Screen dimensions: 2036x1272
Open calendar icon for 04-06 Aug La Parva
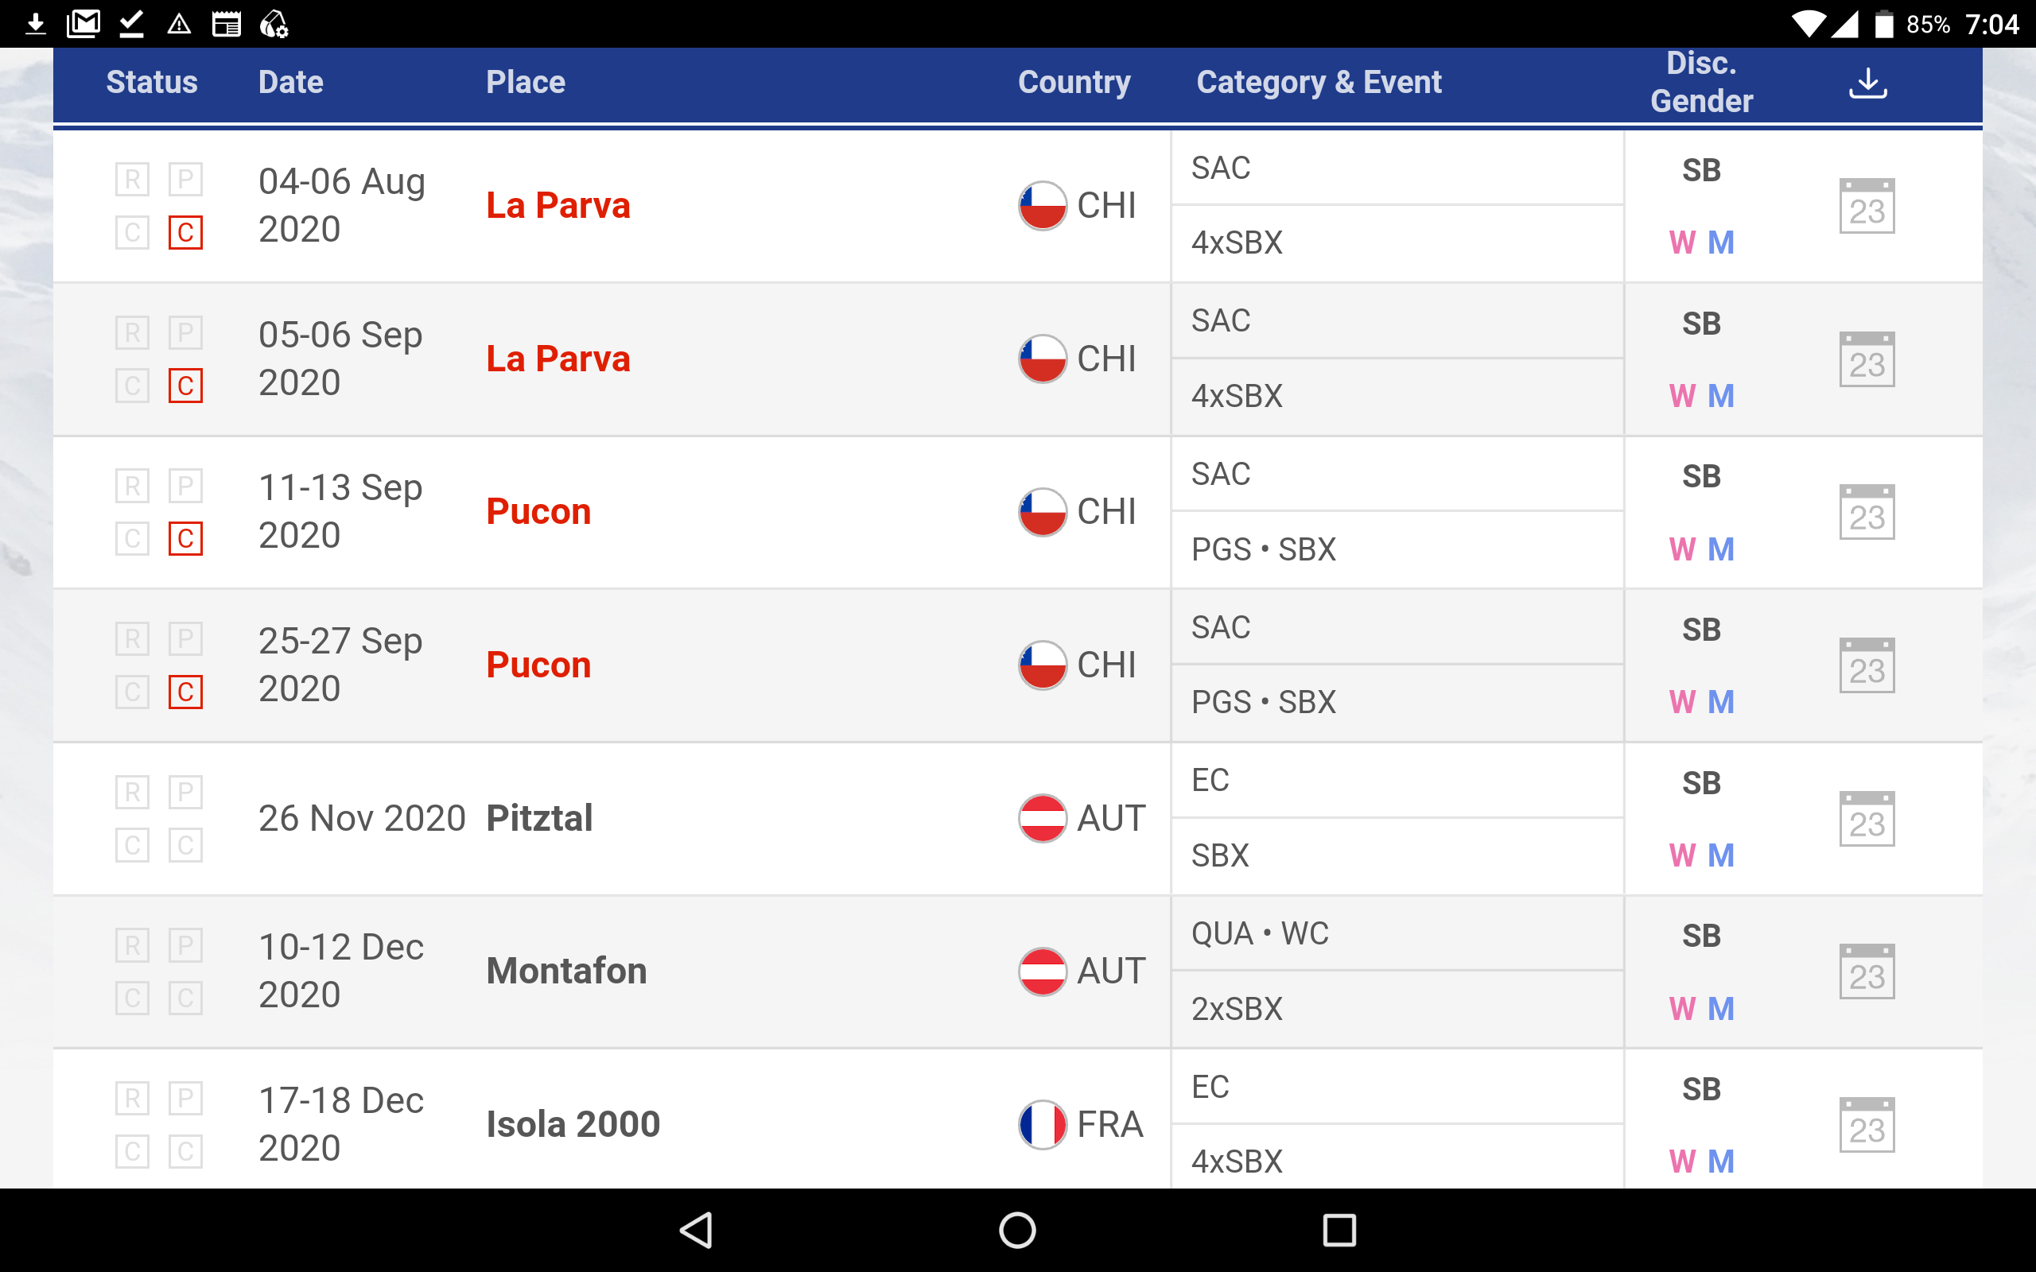1866,206
